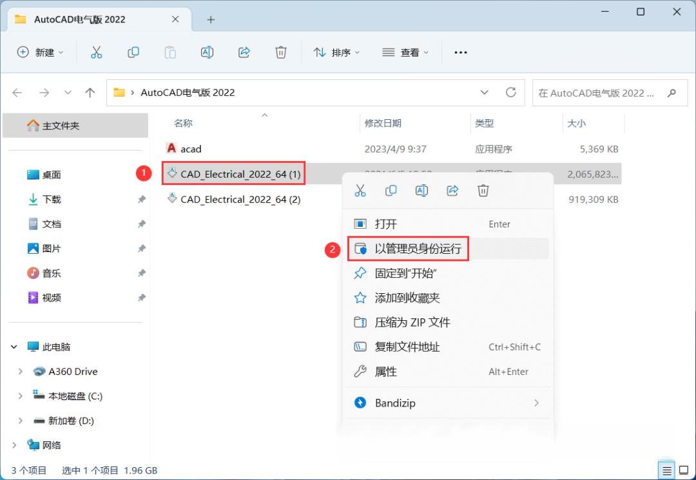The width and height of the screenshot is (696, 480).
Task: Click the search magnifier icon
Action: (x=672, y=93)
